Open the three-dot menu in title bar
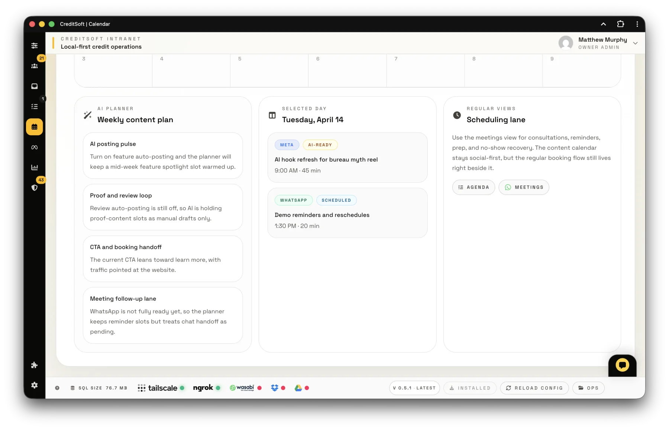This screenshot has height=430, width=669. 637,24
